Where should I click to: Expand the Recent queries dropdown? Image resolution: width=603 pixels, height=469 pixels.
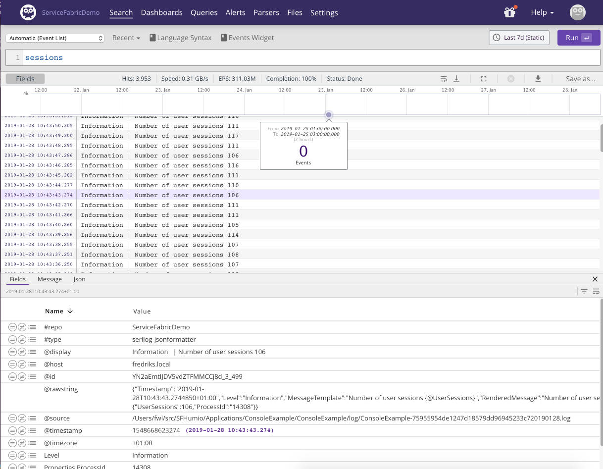point(126,38)
